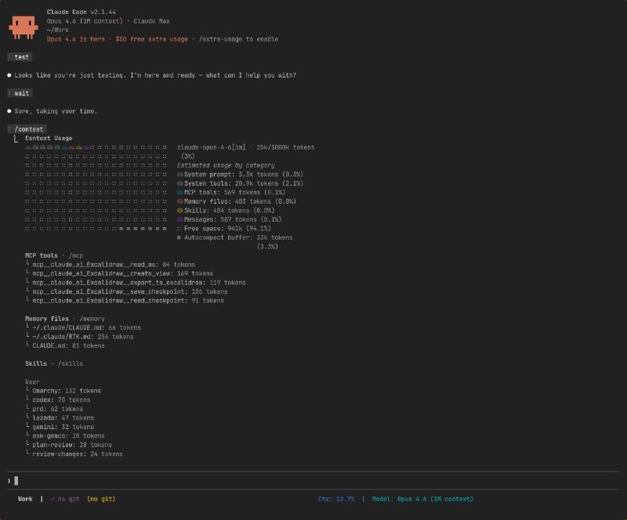Click the orange Claude Code mascot icon
The image size is (627, 520).
[24, 27]
